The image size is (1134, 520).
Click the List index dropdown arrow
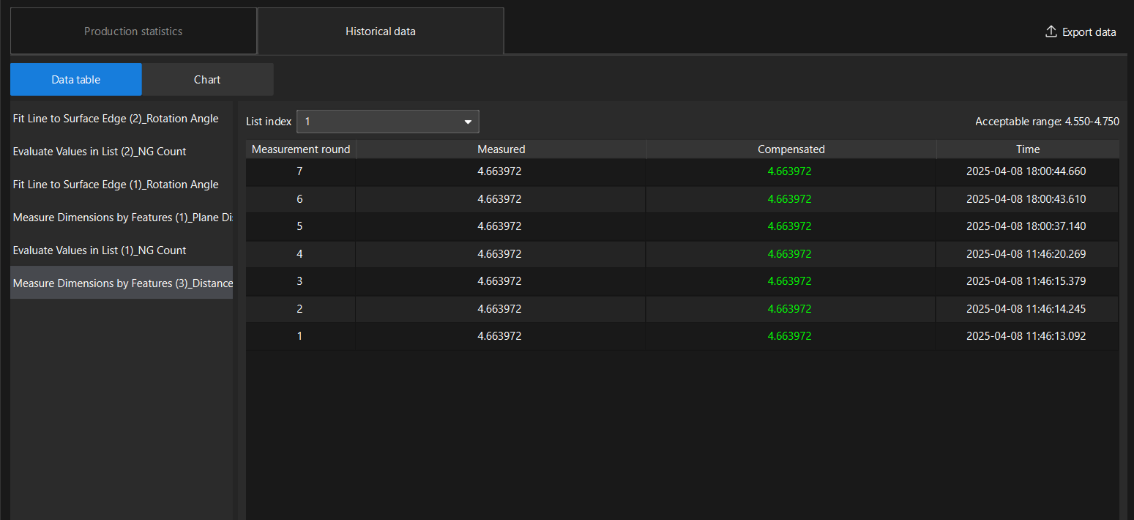click(468, 122)
